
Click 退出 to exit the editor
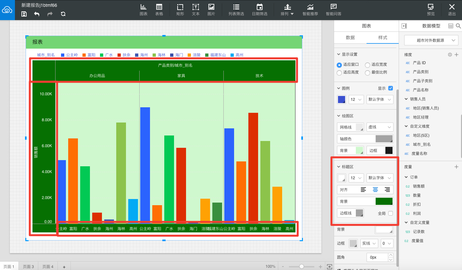click(452, 10)
